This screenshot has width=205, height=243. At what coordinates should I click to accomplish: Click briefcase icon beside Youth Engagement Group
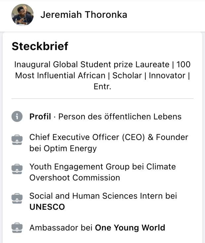(17, 169)
